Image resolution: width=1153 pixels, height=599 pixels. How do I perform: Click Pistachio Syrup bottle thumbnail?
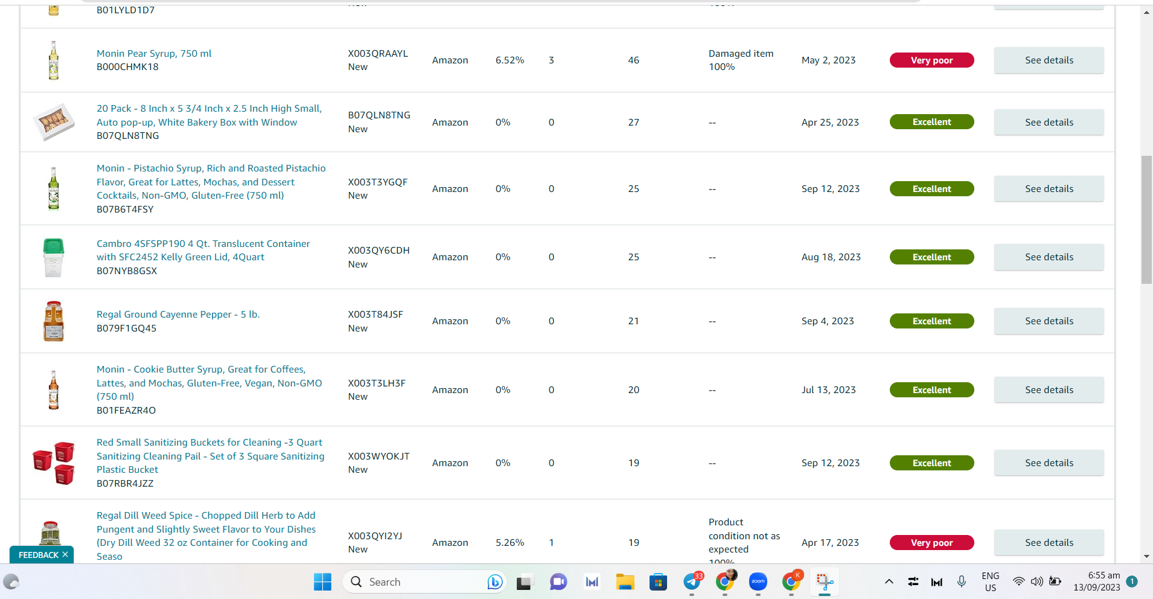(54, 188)
